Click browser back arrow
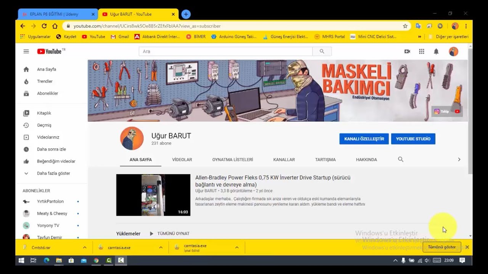This screenshot has height=274, width=488. tap(22, 26)
